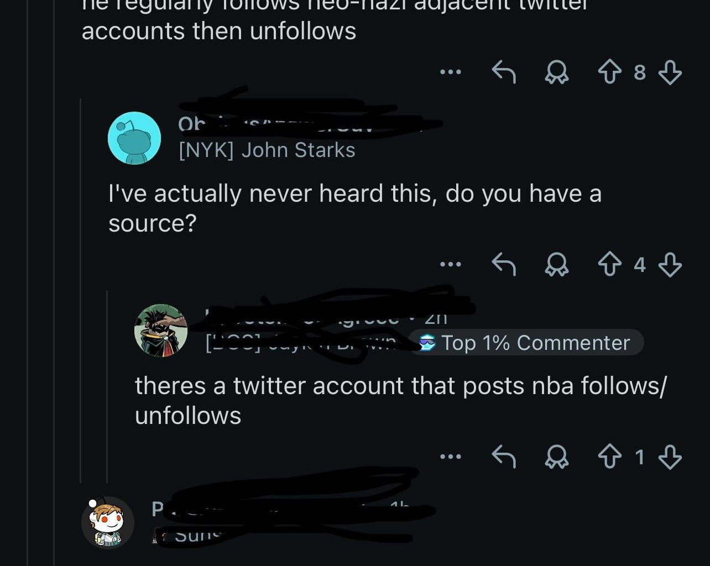Tap the [NYK] John Starks flair
Screen dimensions: 710x566
tap(266, 150)
